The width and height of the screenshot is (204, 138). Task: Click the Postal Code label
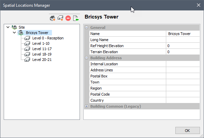pos(100,94)
